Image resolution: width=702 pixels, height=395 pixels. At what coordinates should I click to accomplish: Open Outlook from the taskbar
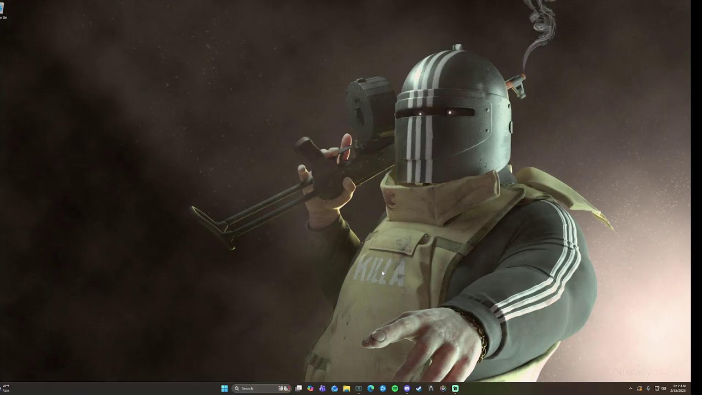pos(335,388)
